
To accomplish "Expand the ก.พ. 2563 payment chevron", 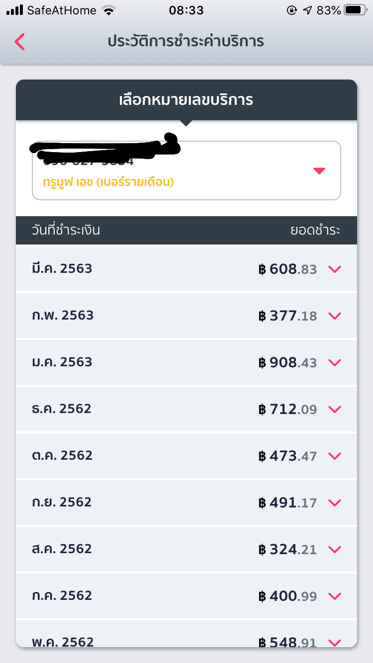I will (335, 316).
